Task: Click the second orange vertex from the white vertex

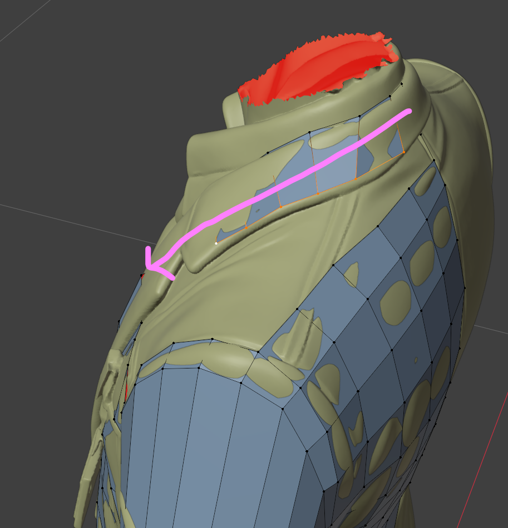Action: coord(281,207)
